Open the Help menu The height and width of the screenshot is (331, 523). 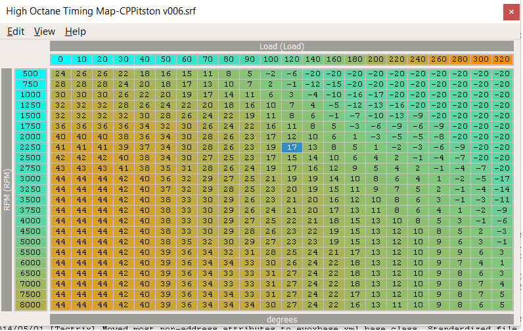click(x=75, y=32)
